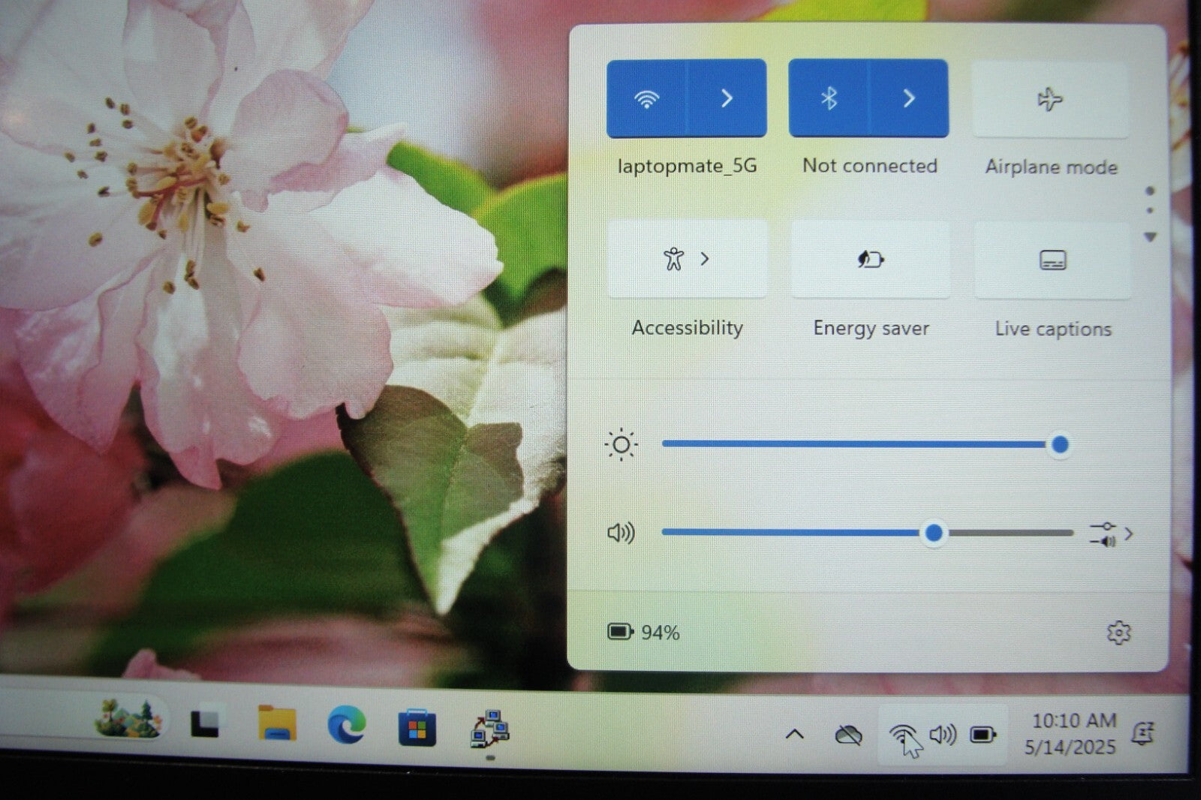The image size is (1201, 800).
Task: Show hidden system tray icons
Action: pos(794,734)
